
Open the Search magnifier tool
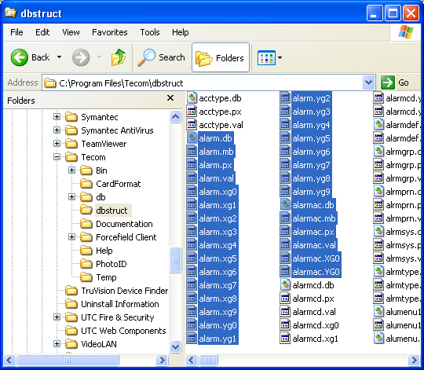pos(161,57)
